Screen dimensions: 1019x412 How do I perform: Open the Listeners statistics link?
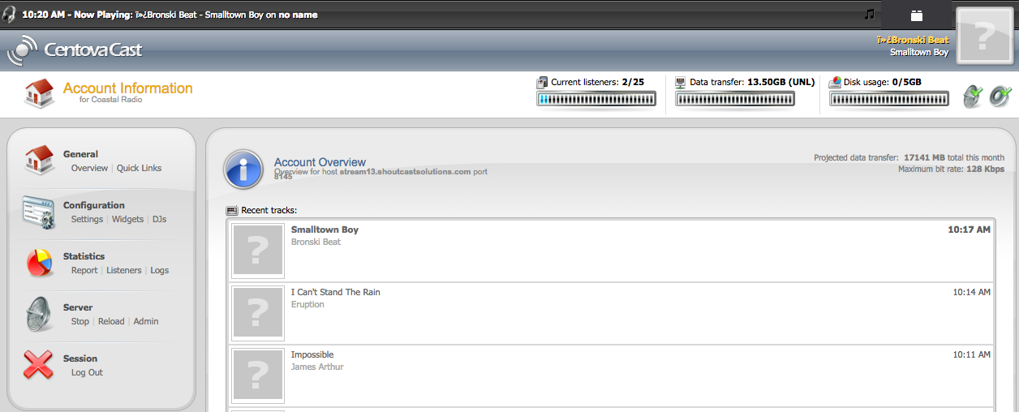[x=124, y=270]
